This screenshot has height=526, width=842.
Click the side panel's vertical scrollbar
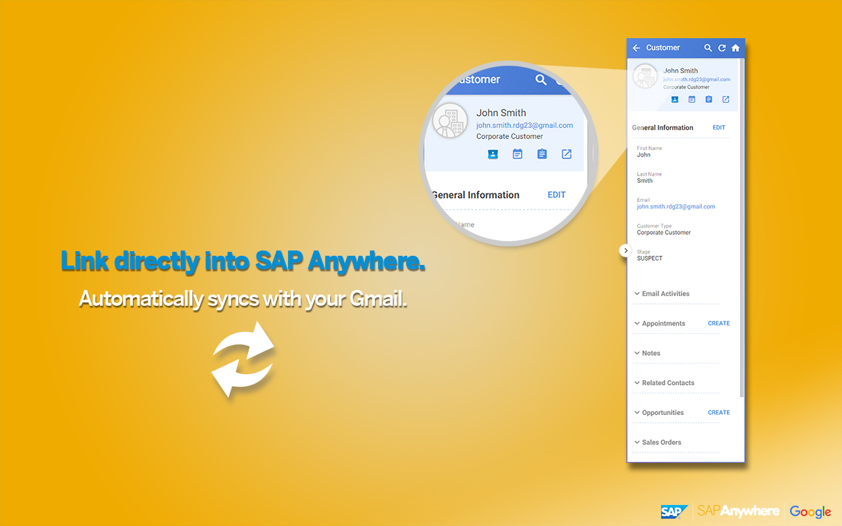coord(742,227)
